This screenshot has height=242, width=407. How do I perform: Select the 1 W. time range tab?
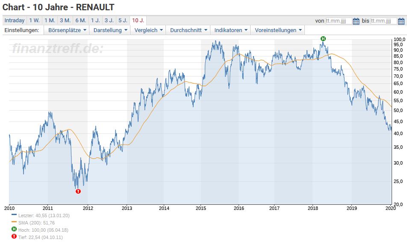point(34,20)
